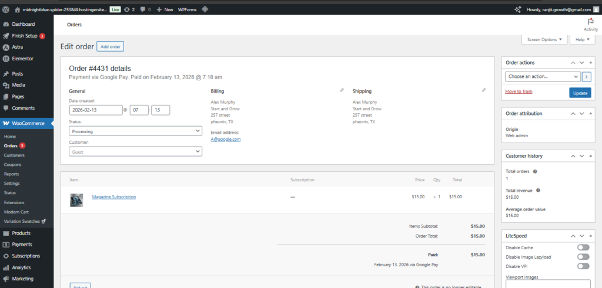Image resolution: width=602 pixels, height=288 pixels.
Task: Enable Disable Image Lazyload switch
Action: (583, 257)
